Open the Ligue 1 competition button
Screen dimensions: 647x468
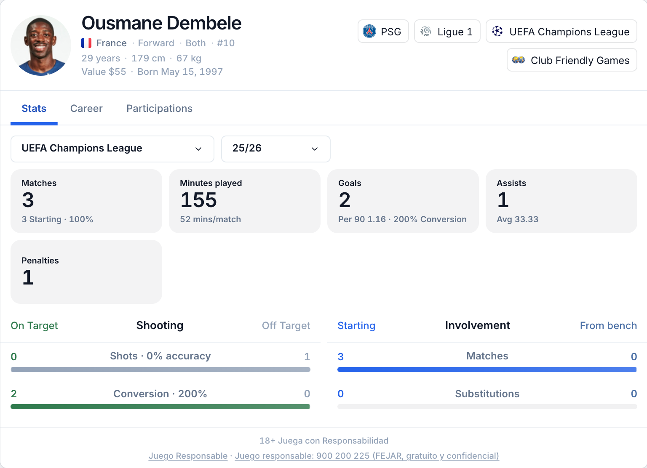coord(447,31)
